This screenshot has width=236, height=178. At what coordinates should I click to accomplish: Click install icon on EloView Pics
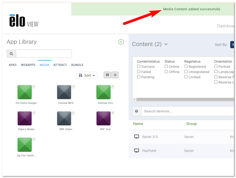click(x=112, y=87)
